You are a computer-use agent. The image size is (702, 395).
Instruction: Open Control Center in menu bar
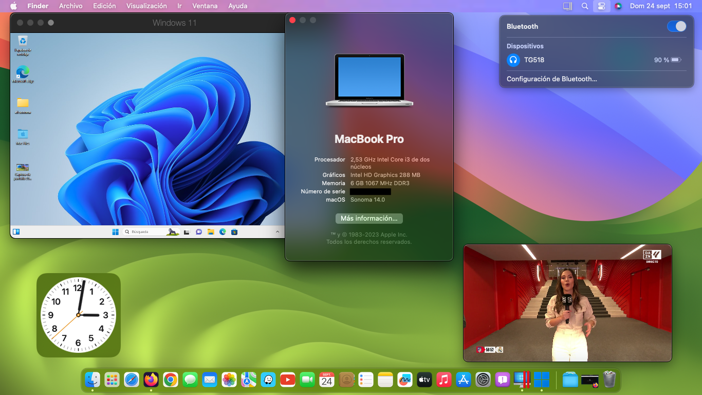(601, 6)
